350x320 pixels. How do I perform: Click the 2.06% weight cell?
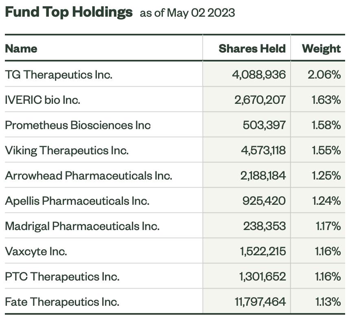tap(324, 75)
